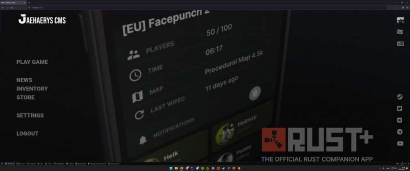
Task: Select PLAY GAME menu item
Action: pyautogui.click(x=32, y=62)
